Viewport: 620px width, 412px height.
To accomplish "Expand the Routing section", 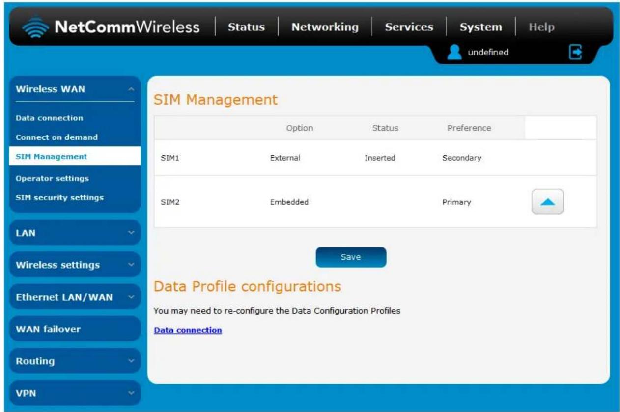I will 75,361.
